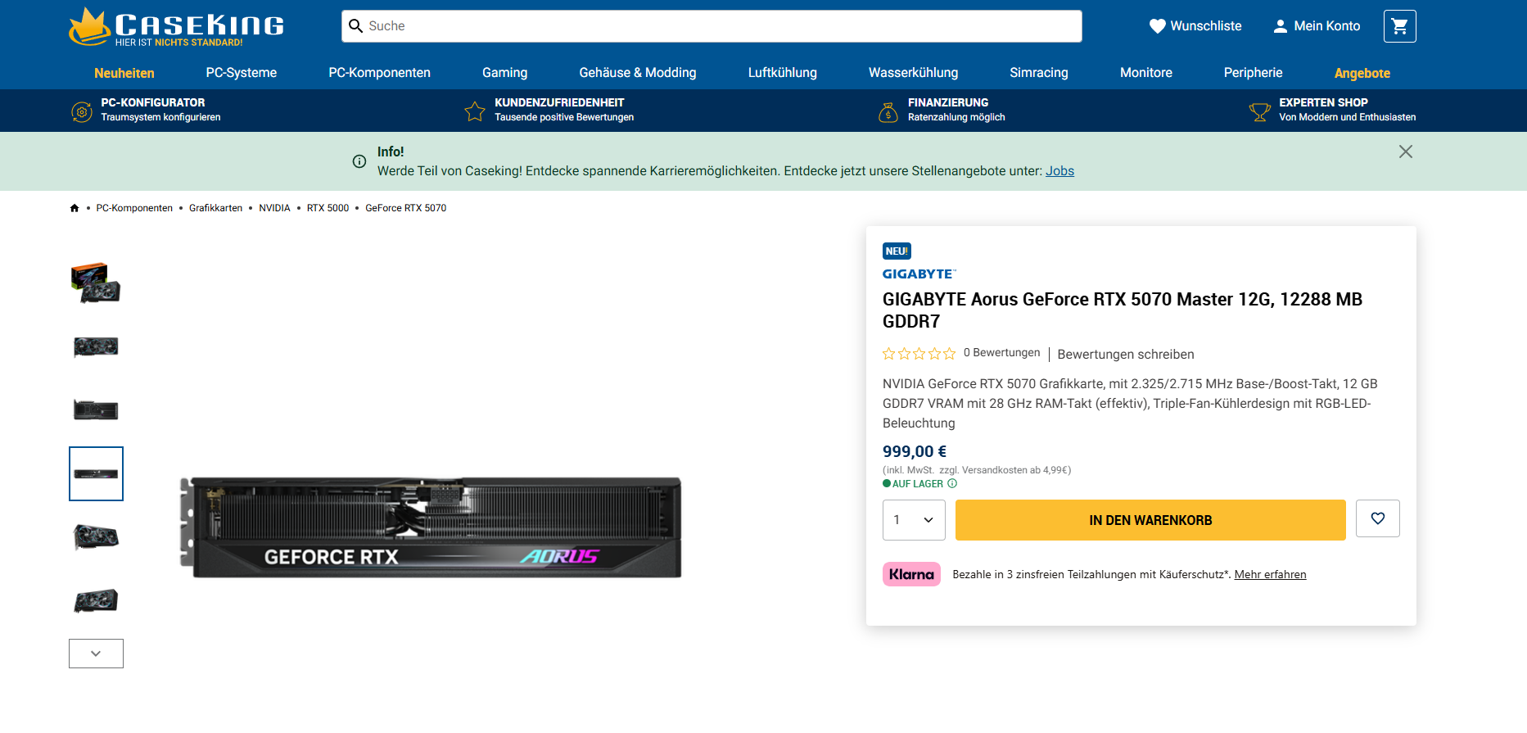Click NVIDIA breadcrumb
The image size is (1527, 733).
point(275,208)
